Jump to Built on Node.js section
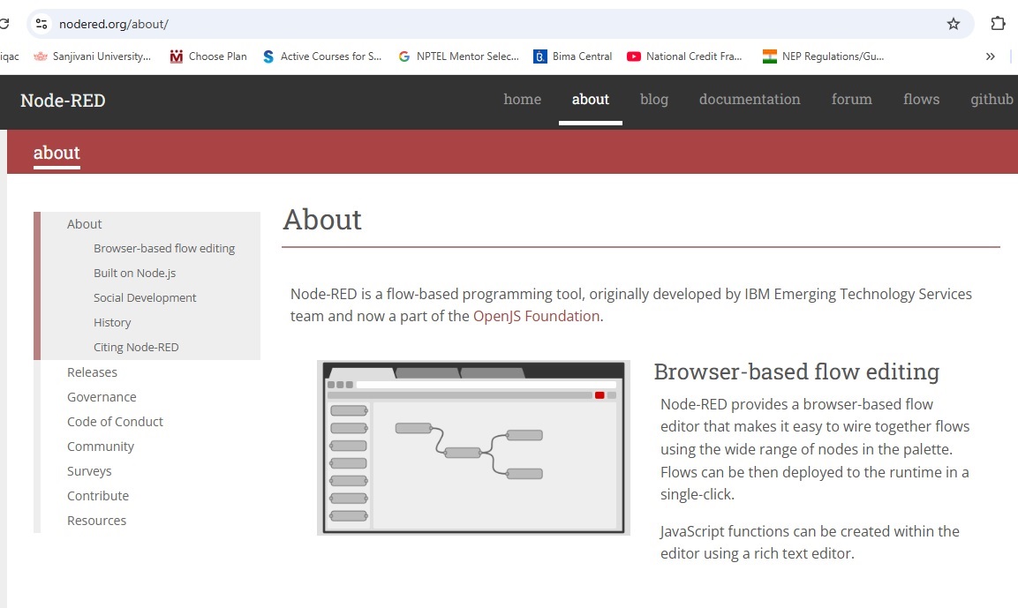This screenshot has height=608, width=1018. (134, 274)
